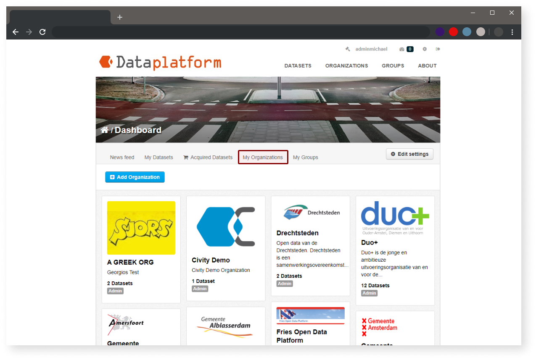Click the blue extension circle icon
The height and width of the screenshot is (360, 536).
[x=467, y=32]
